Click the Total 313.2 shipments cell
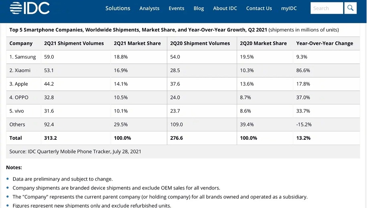This screenshot has height=208, width=369. [51, 138]
